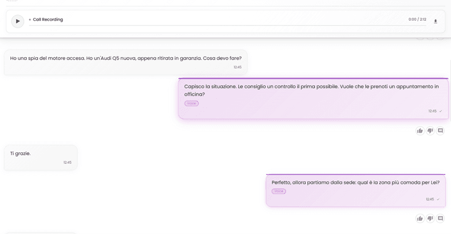
Task: Click the checkmark status on 'Capisco' reply
Action: [441, 112]
